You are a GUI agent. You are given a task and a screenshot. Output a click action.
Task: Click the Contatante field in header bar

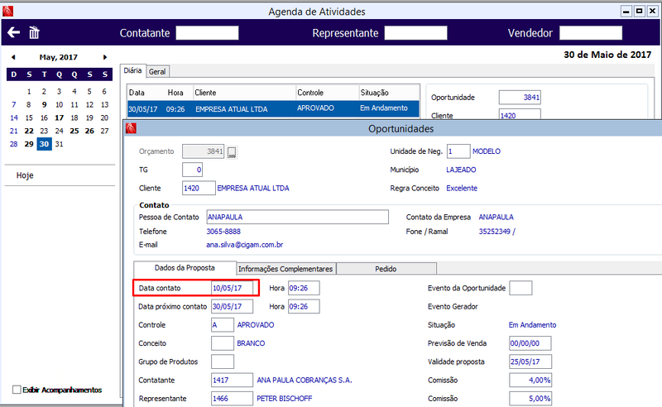click(207, 32)
